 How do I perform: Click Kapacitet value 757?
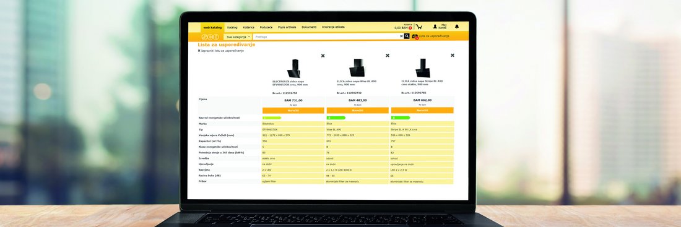click(394, 141)
